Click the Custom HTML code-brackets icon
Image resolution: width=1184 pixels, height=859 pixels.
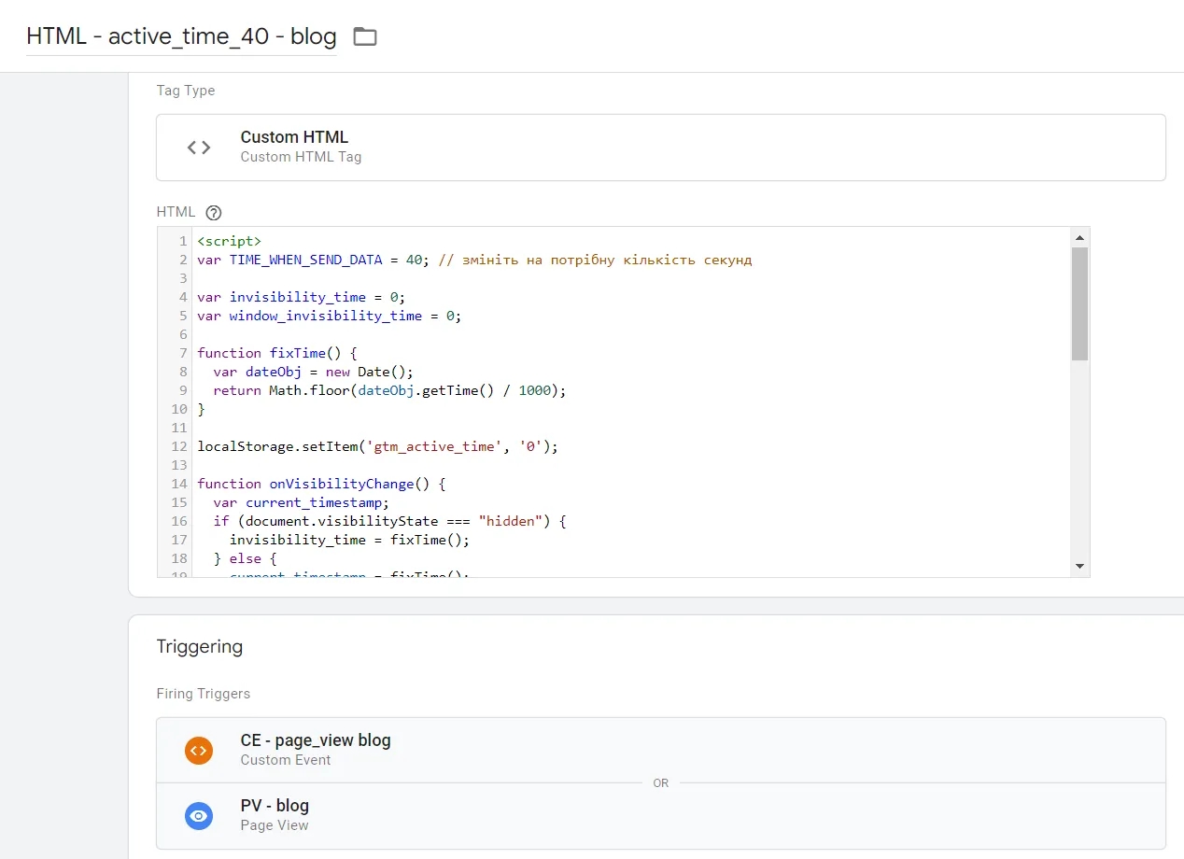199,148
